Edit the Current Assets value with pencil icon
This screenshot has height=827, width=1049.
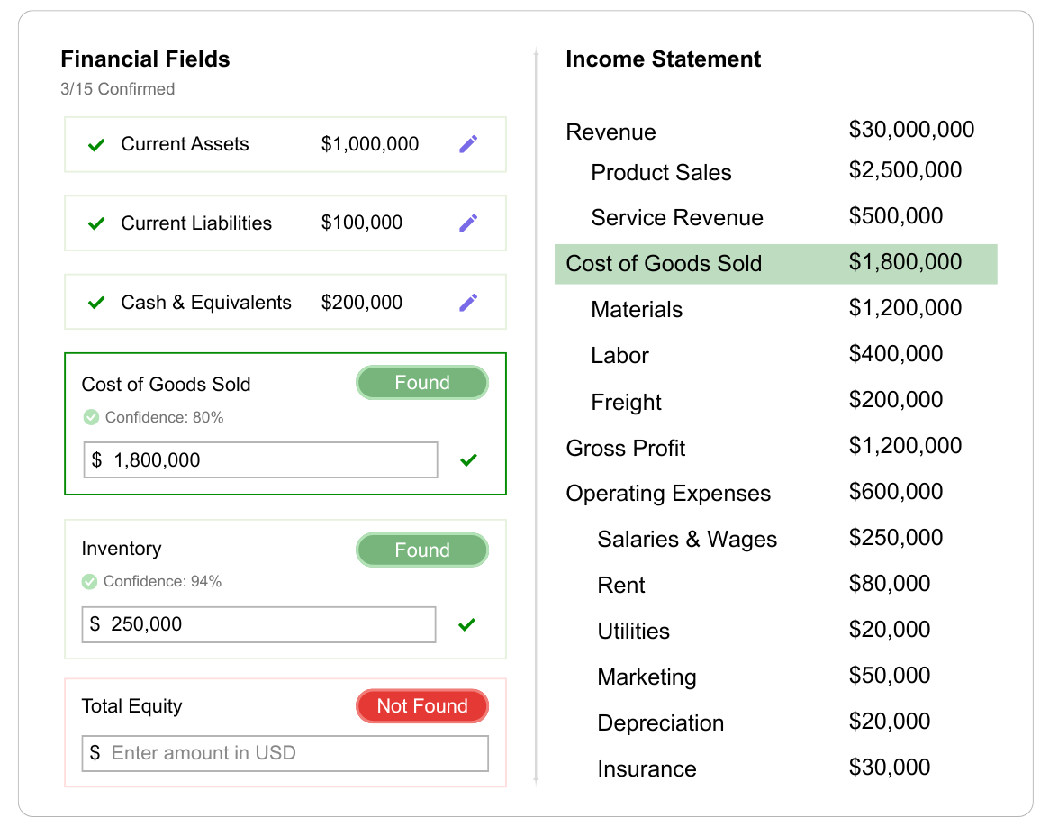pyautogui.click(x=468, y=144)
